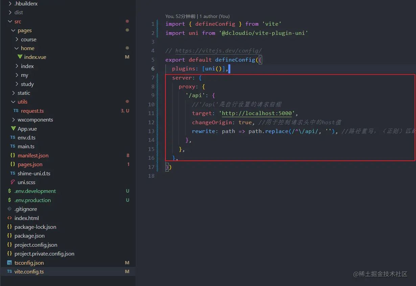Image resolution: width=416 pixels, height=286 pixels.
Task: Click the braces icon of manifest.json
Action: coord(13,156)
